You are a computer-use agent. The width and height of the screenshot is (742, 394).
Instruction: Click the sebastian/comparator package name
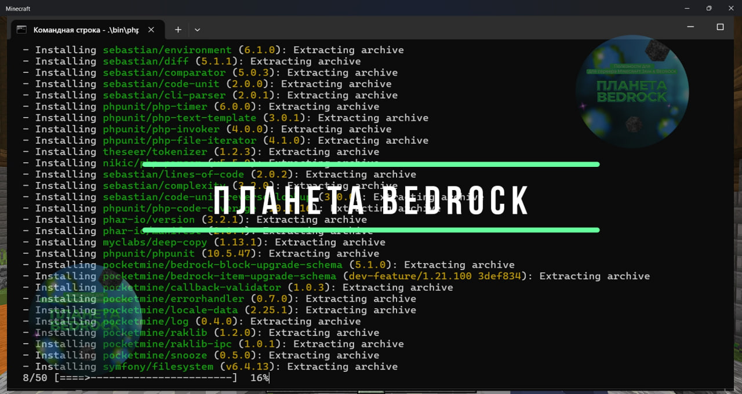[164, 72]
